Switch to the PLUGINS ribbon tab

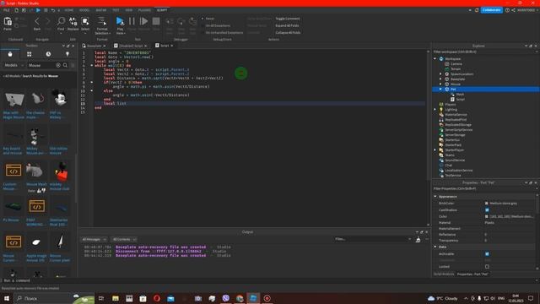coord(144,10)
